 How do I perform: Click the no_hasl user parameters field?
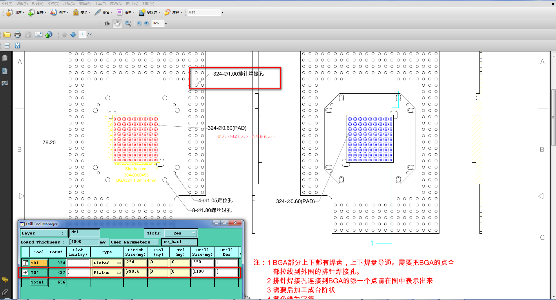(179, 242)
